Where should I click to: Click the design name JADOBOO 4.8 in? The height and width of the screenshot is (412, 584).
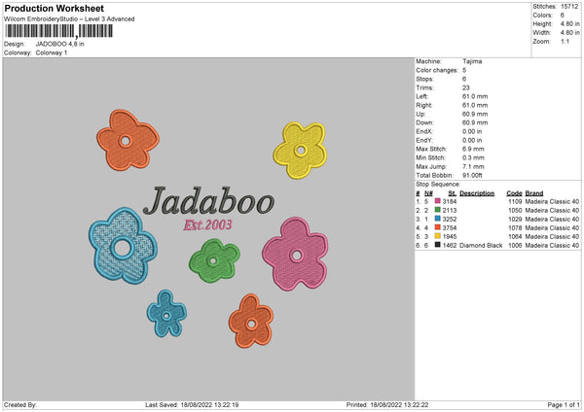pyautogui.click(x=60, y=44)
